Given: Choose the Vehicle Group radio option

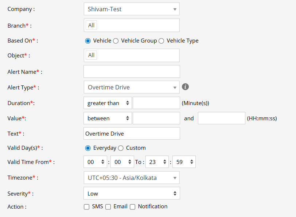Looking at the screenshot, I should [x=116, y=41].
